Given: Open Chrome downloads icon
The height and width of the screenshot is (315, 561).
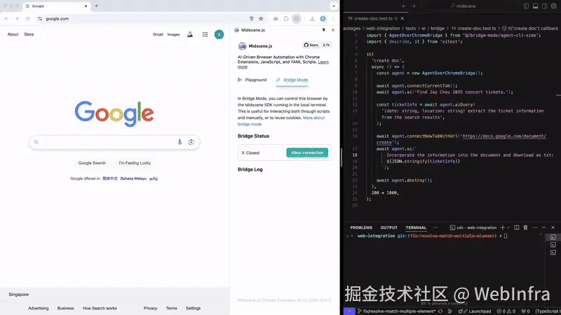Looking at the screenshot, I should [x=312, y=19].
